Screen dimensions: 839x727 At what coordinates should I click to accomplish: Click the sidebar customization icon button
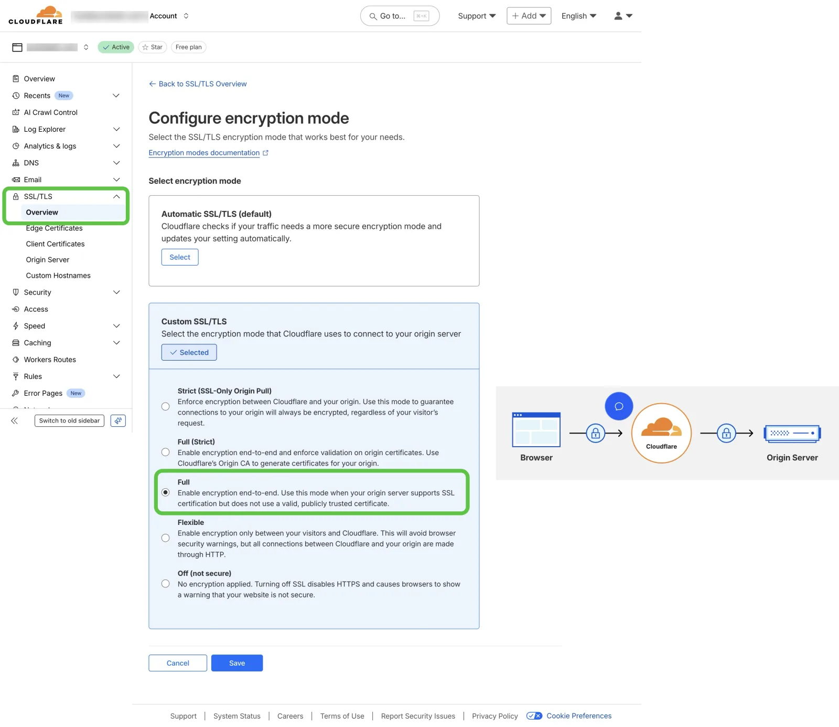click(x=118, y=420)
